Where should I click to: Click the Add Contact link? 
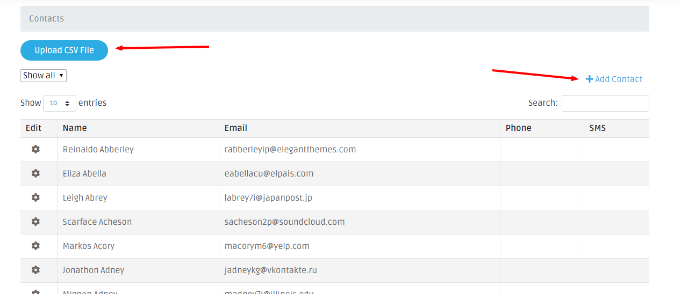pyautogui.click(x=618, y=79)
